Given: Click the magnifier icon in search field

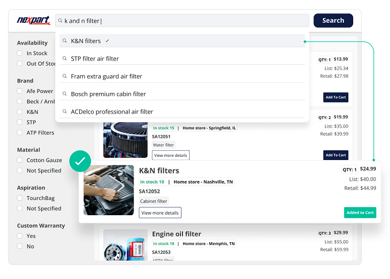Looking at the screenshot, I should 61,21.
